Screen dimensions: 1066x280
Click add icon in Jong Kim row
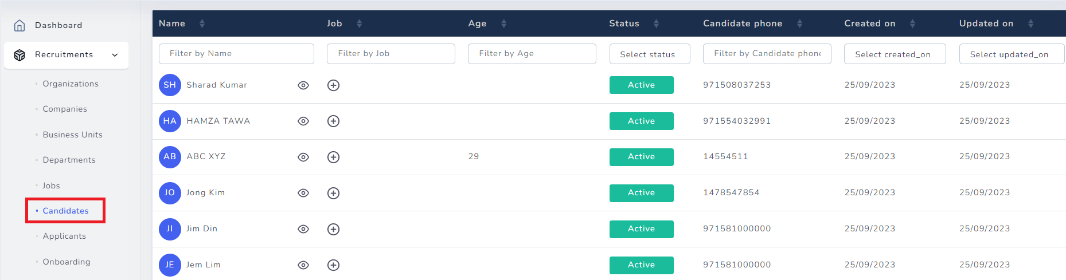[x=333, y=193]
